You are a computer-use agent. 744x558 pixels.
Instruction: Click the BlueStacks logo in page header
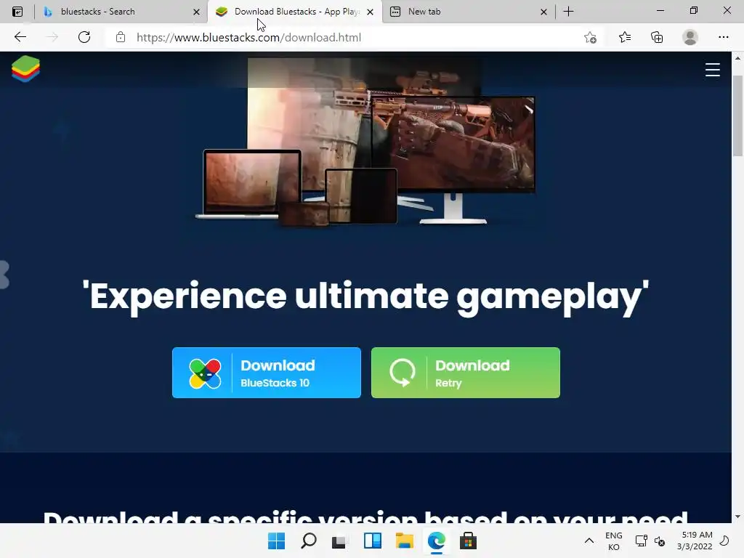[x=25, y=69]
